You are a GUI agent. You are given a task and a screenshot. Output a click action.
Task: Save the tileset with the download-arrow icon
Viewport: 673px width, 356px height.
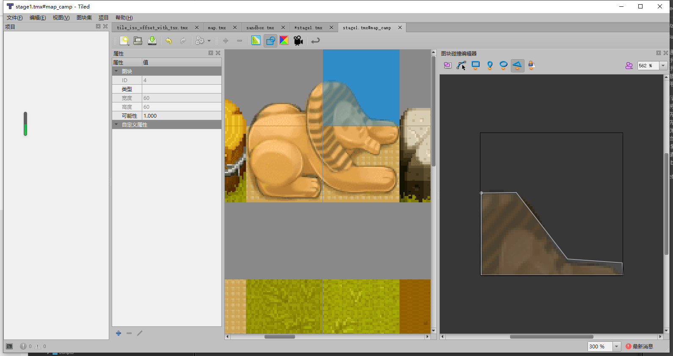click(x=152, y=41)
